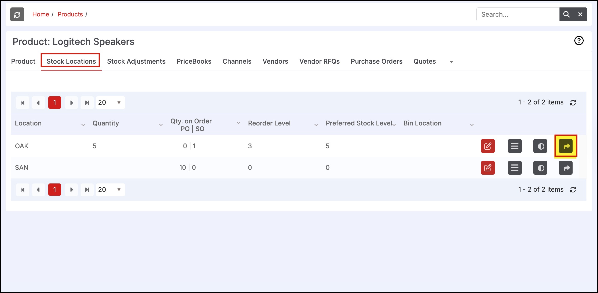This screenshot has width=598, height=293.
Task: Open the help question mark icon
Action: tap(579, 41)
